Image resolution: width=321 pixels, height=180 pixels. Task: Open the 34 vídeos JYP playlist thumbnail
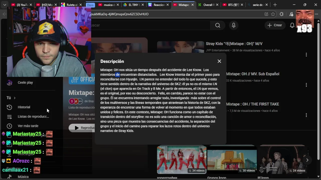pos(182,160)
